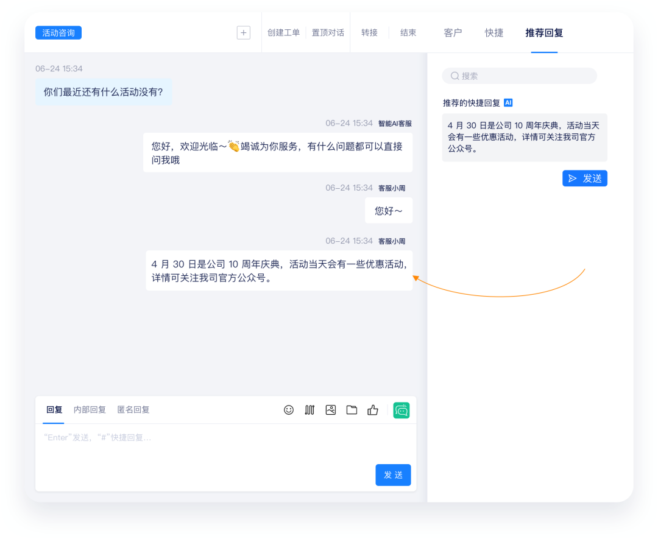
Task: Switch to the 匿名回复 tab
Action: coord(133,409)
